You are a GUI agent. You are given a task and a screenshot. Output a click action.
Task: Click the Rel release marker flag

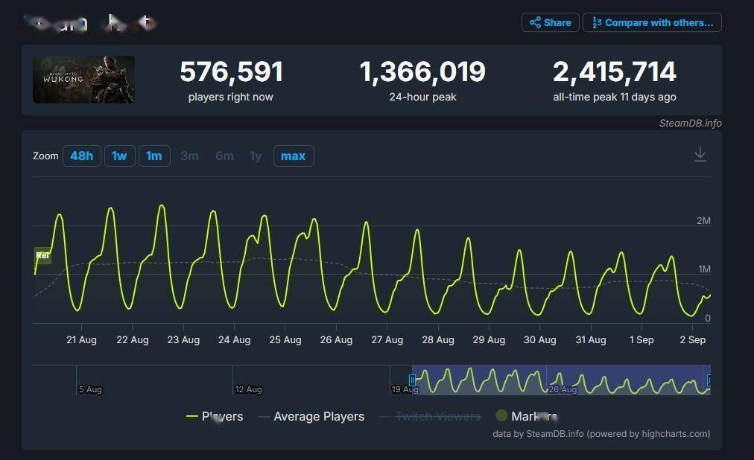pyautogui.click(x=42, y=256)
